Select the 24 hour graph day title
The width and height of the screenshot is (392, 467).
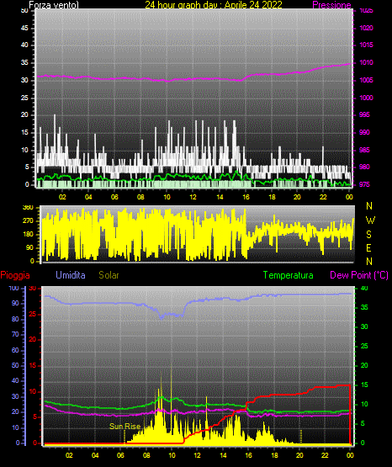pos(214,5)
